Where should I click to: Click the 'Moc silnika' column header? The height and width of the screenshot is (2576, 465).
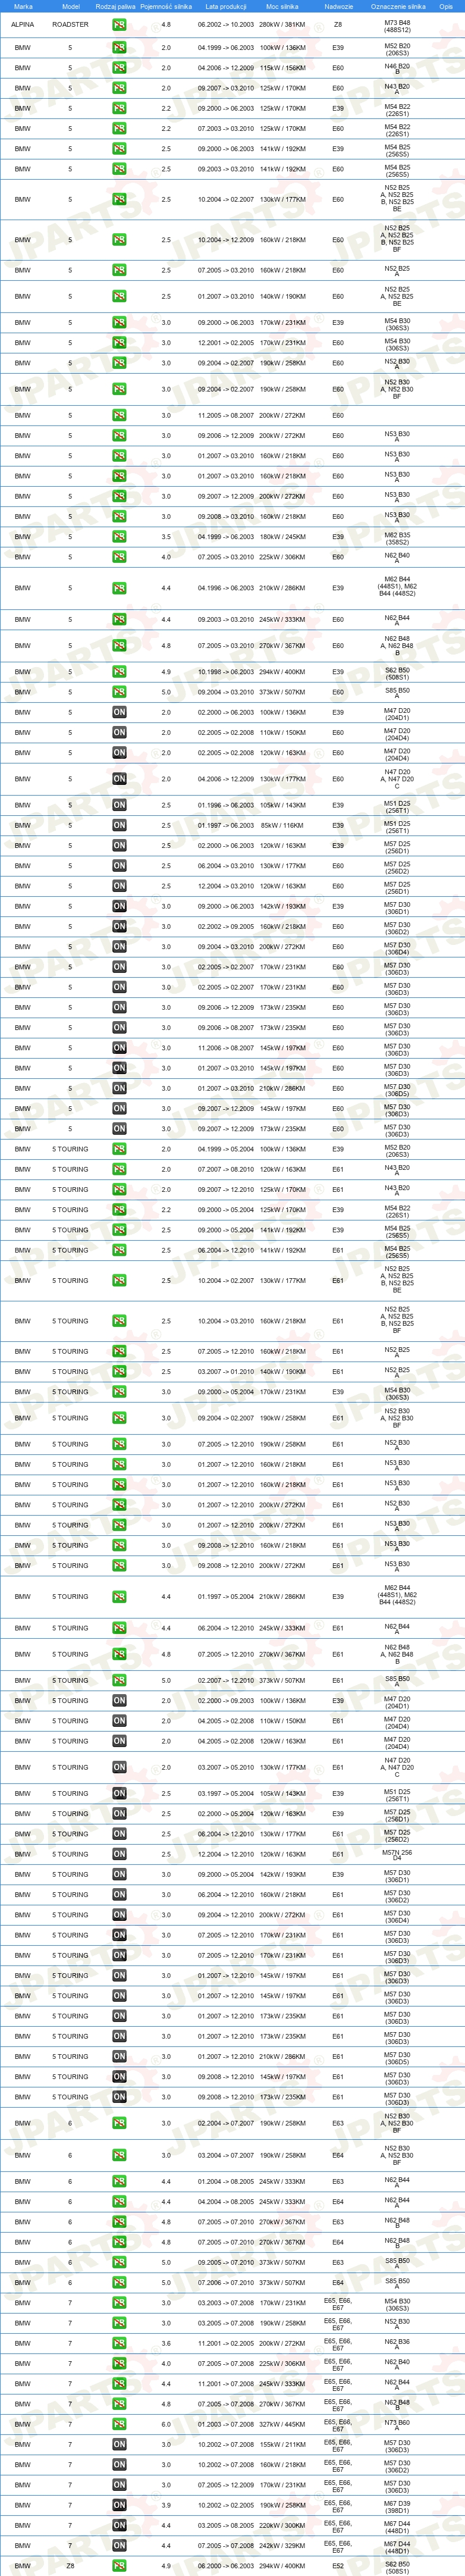tap(282, 6)
